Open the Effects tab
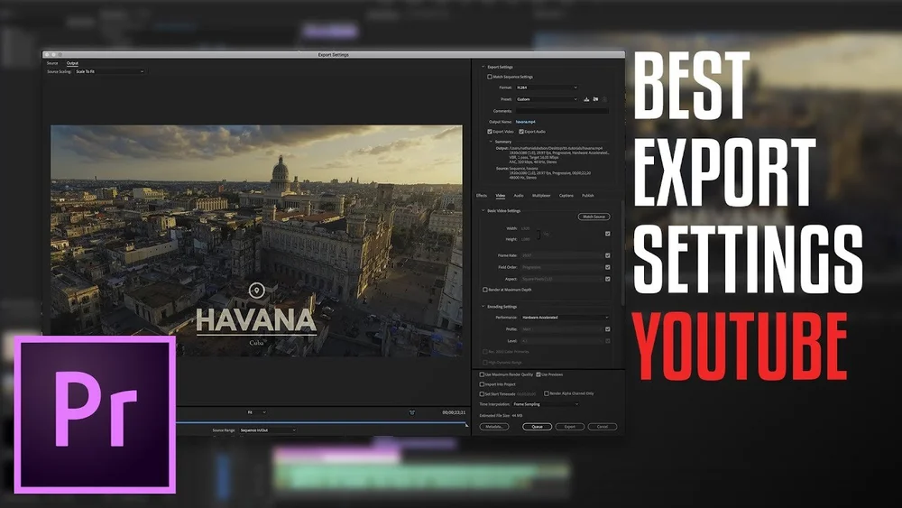The width and height of the screenshot is (902, 508). click(x=482, y=196)
